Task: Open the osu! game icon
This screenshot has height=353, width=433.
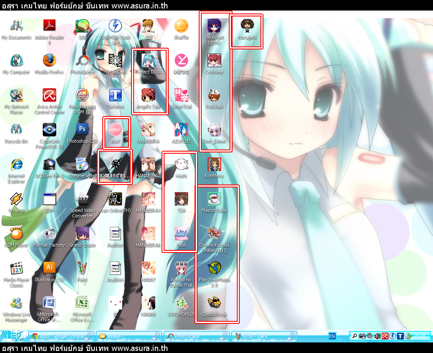Action: click(x=115, y=130)
